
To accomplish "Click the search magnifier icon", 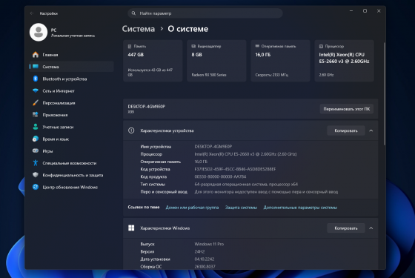I will click(x=133, y=13).
